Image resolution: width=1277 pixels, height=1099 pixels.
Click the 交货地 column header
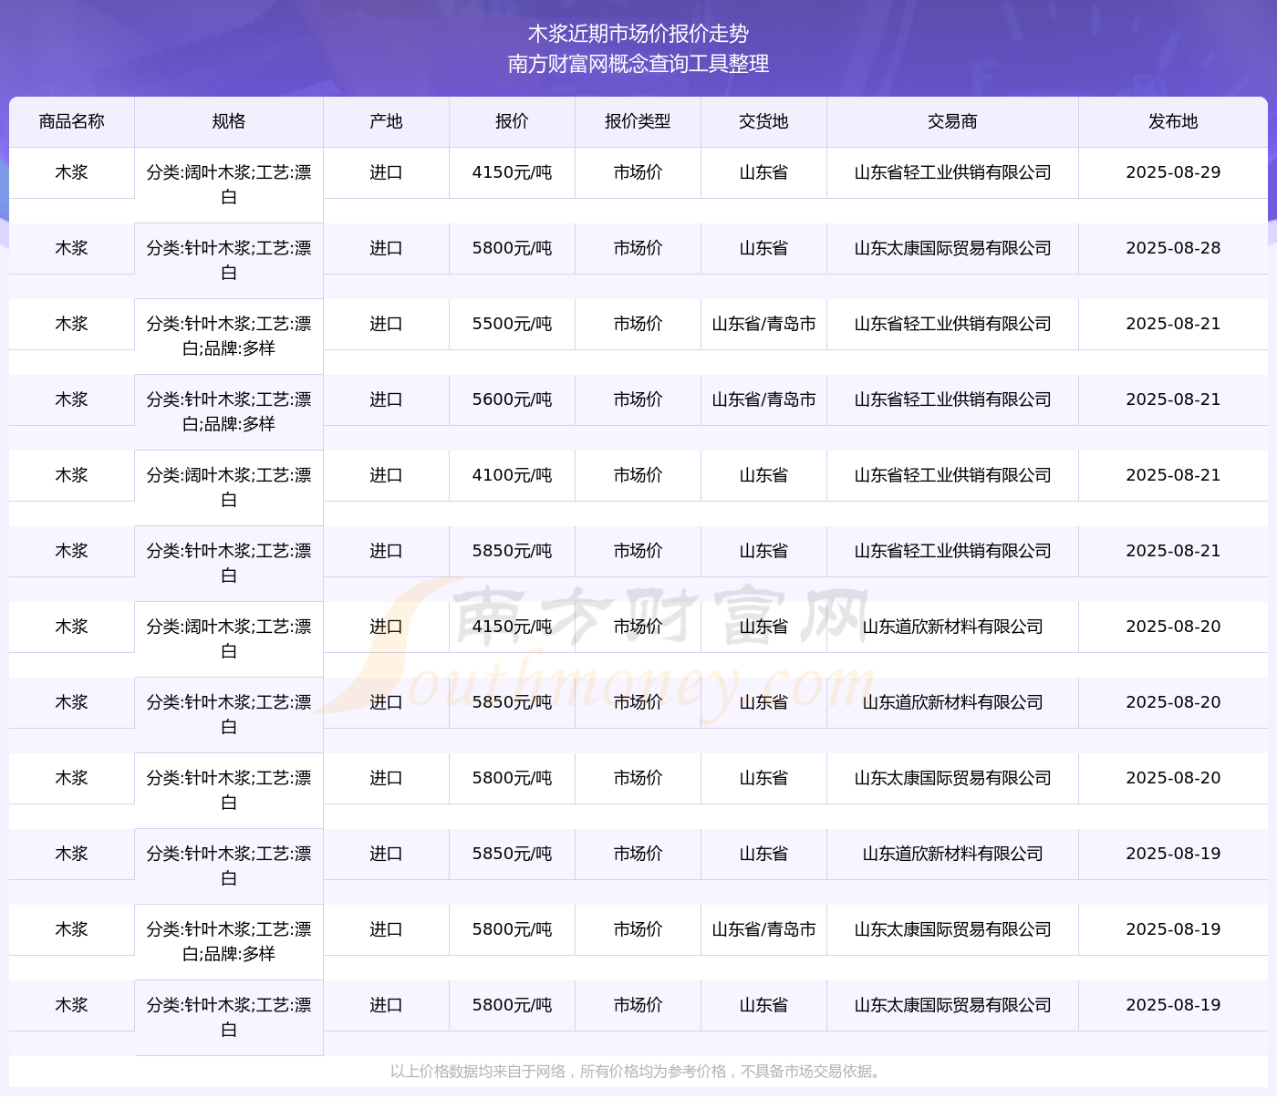(x=763, y=122)
